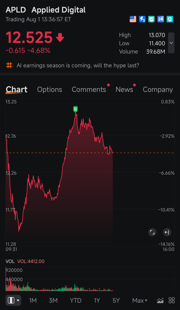
Task: Switch to the Options tab
Action: pyautogui.click(x=50, y=89)
